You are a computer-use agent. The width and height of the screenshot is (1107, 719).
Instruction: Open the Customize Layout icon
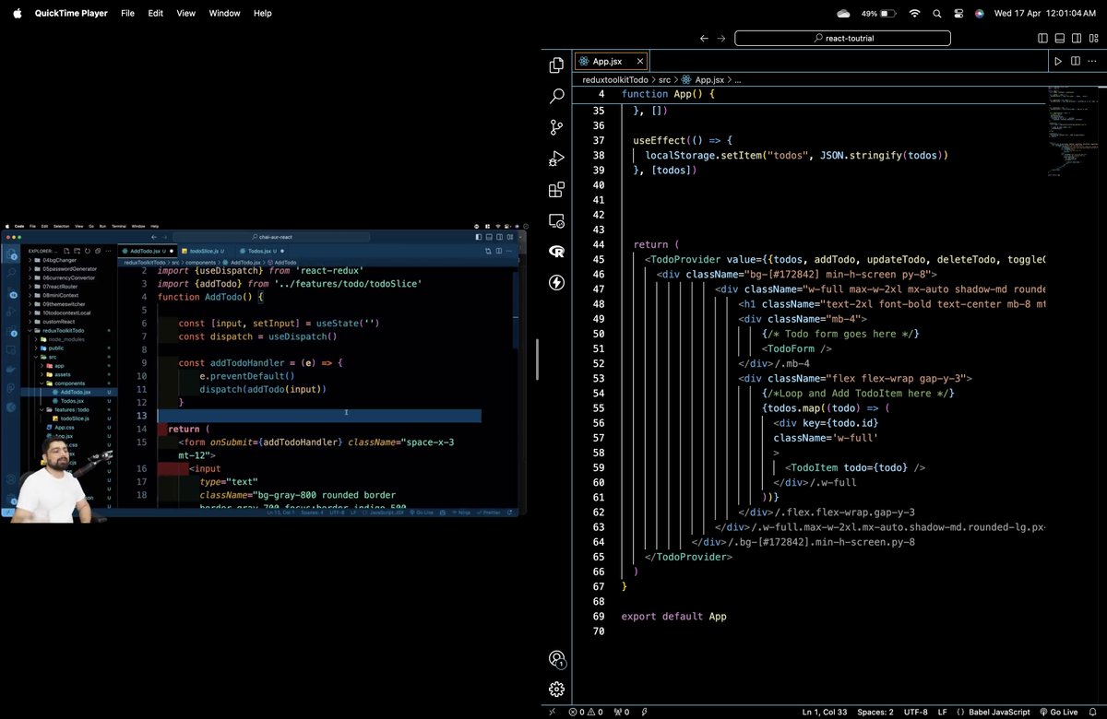pos(1094,39)
